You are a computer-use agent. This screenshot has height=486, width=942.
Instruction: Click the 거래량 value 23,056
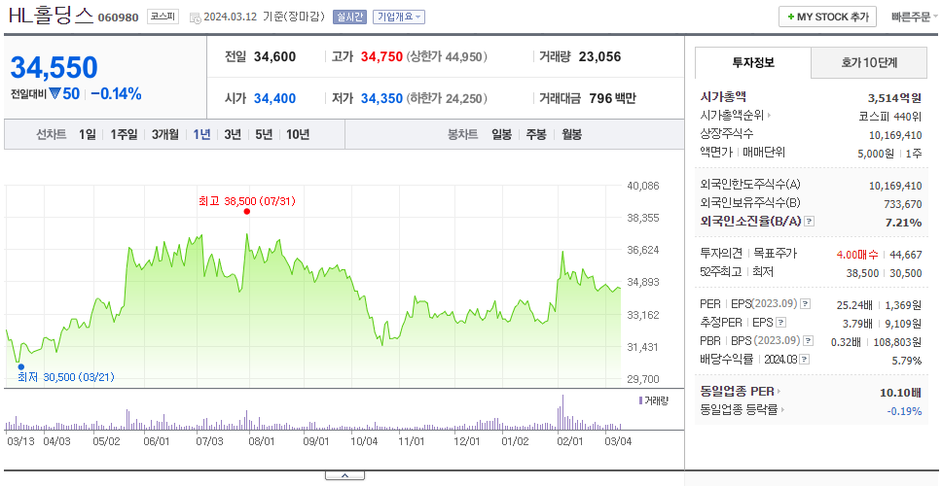600,57
